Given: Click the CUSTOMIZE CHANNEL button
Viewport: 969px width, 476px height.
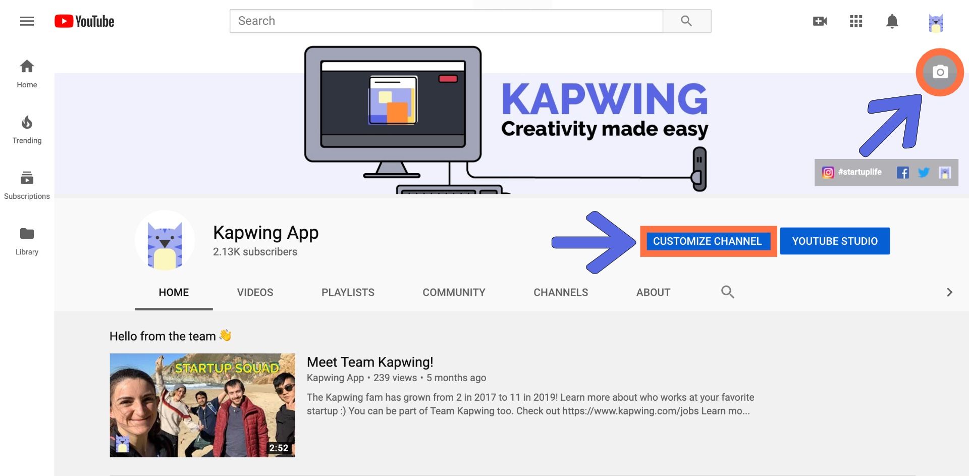Looking at the screenshot, I should 707,241.
